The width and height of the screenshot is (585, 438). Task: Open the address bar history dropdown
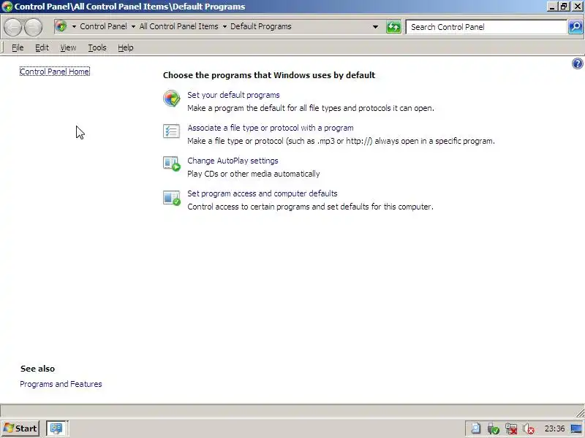(375, 27)
